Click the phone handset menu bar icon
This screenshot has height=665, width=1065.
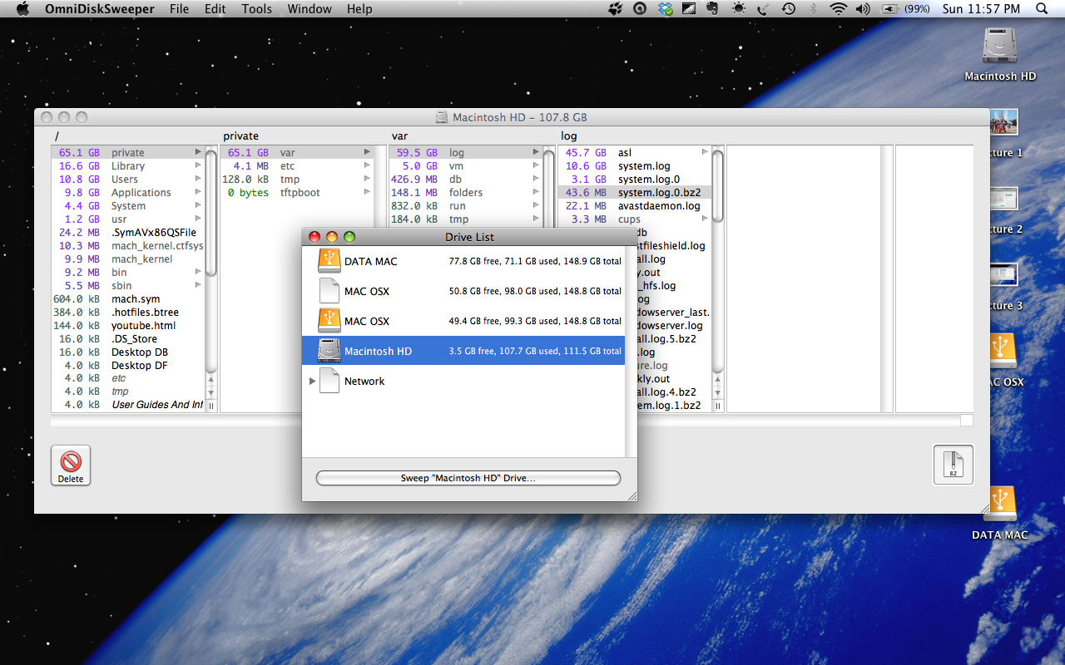click(x=763, y=9)
